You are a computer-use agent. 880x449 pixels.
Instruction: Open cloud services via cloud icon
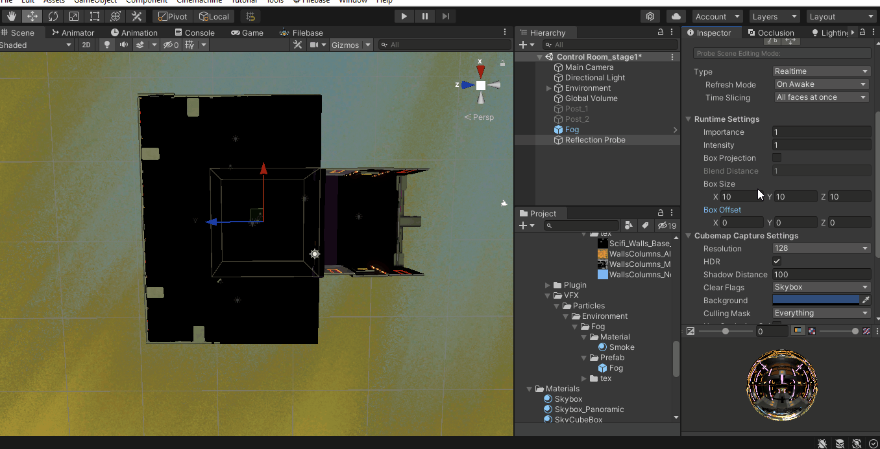point(676,16)
